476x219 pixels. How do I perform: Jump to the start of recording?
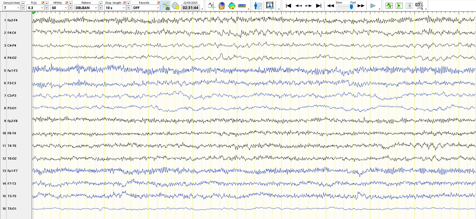(x=289, y=6)
